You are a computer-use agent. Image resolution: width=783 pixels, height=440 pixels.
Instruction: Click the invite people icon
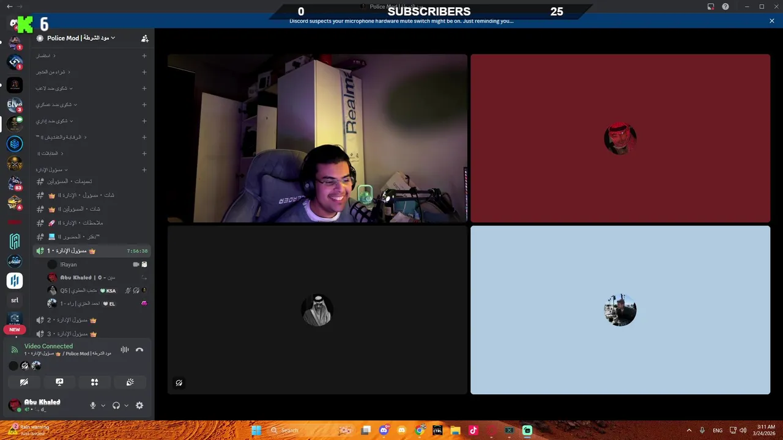click(145, 38)
